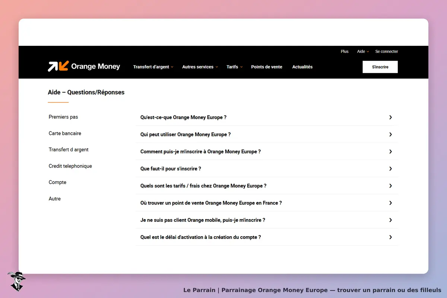Open the Transfert d'argent dropdown menu
This screenshot has height=298, width=447.
(x=153, y=67)
